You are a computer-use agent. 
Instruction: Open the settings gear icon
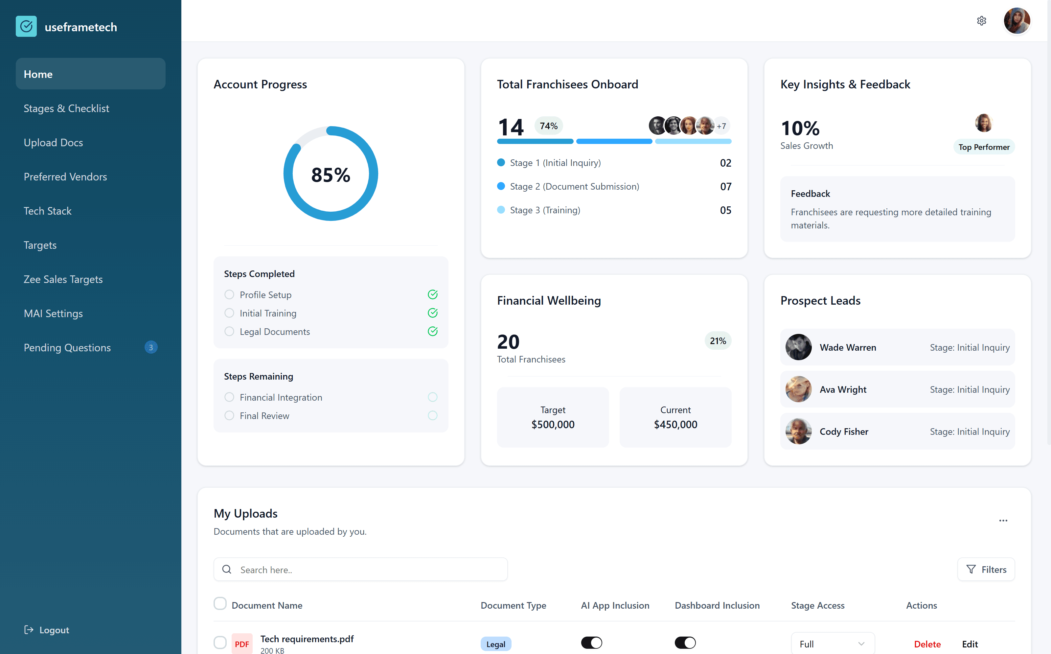981,20
